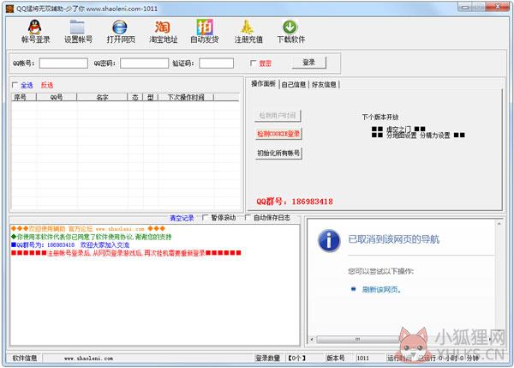Screen dimensions: 514x368
Task: Click the 打开网页 browser icon
Action: 120,27
